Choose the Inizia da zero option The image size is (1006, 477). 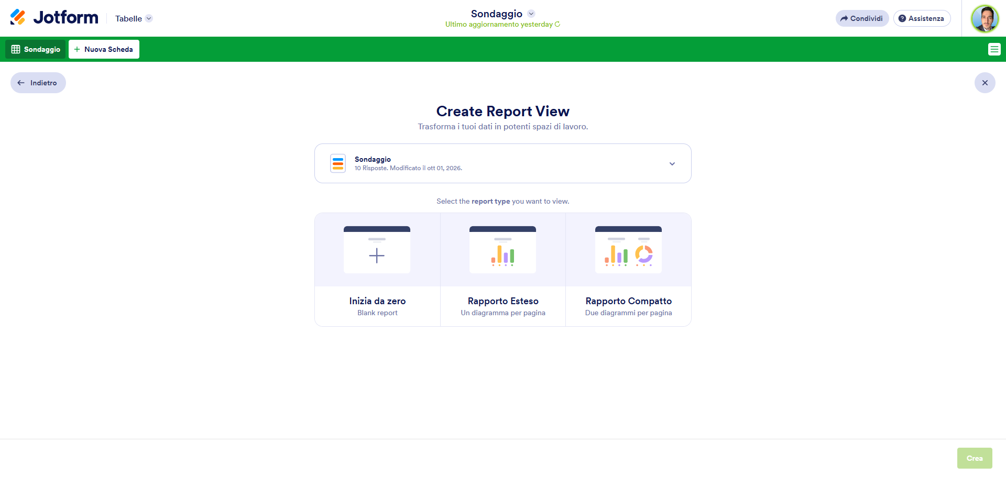pyautogui.click(x=377, y=301)
